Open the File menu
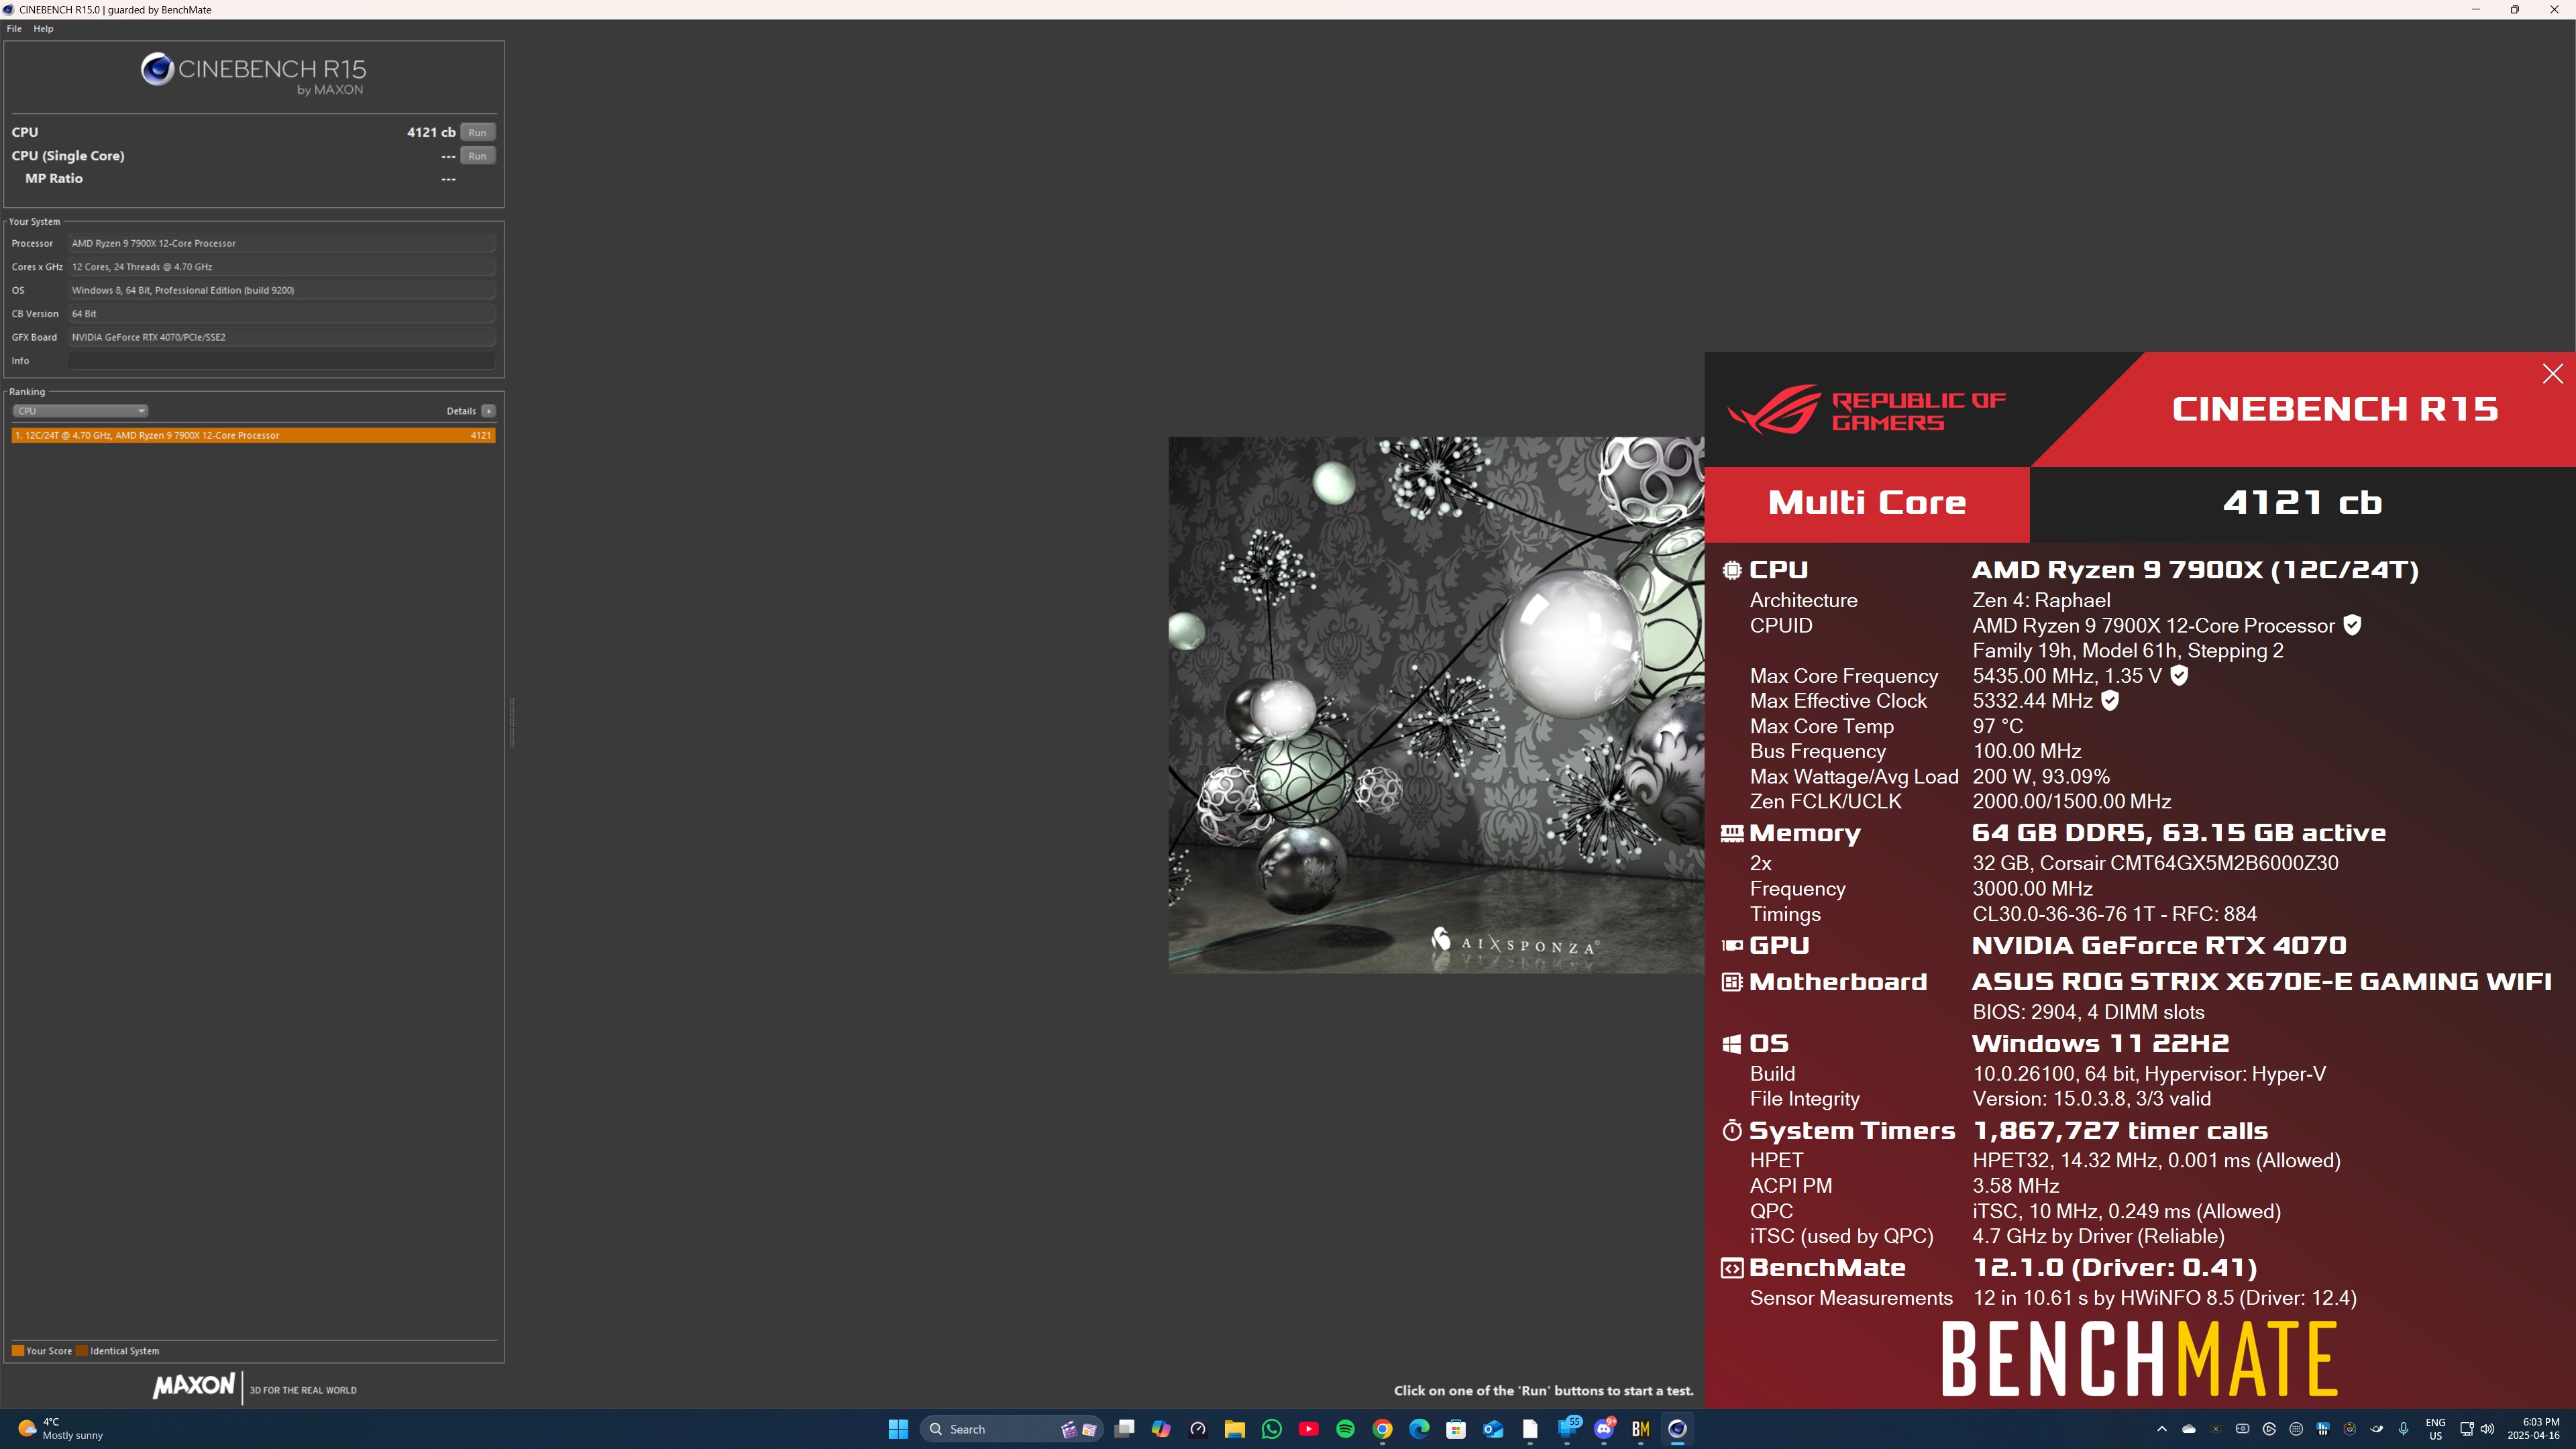The height and width of the screenshot is (1449, 2576). tap(14, 29)
